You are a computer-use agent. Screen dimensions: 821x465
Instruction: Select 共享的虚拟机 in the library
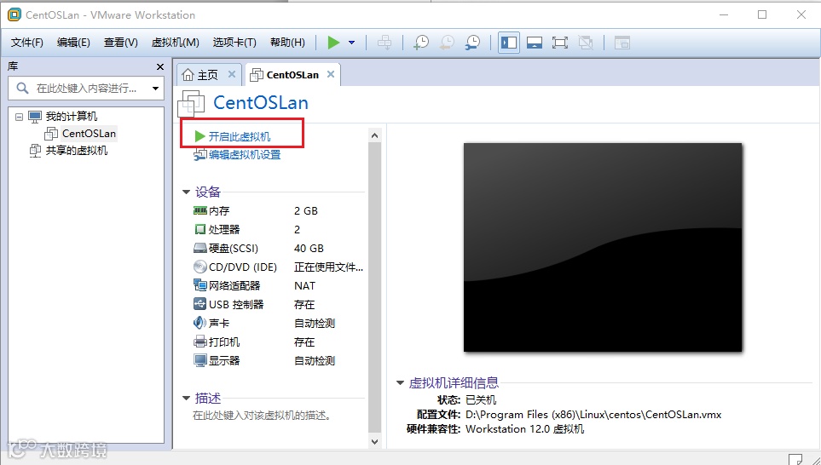point(77,151)
